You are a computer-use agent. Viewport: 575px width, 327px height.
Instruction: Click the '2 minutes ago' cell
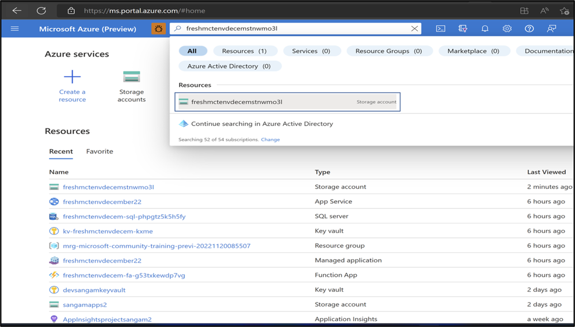tap(549, 187)
